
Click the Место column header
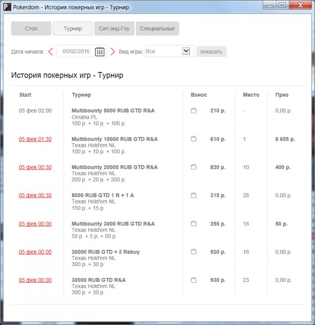[251, 95]
